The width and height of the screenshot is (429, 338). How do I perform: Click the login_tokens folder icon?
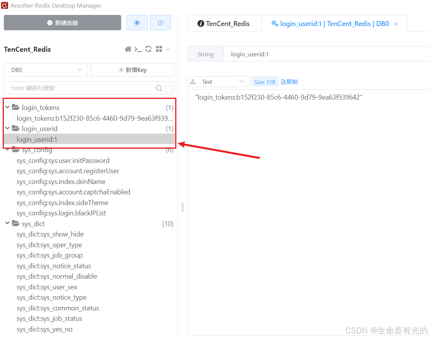(x=16, y=107)
